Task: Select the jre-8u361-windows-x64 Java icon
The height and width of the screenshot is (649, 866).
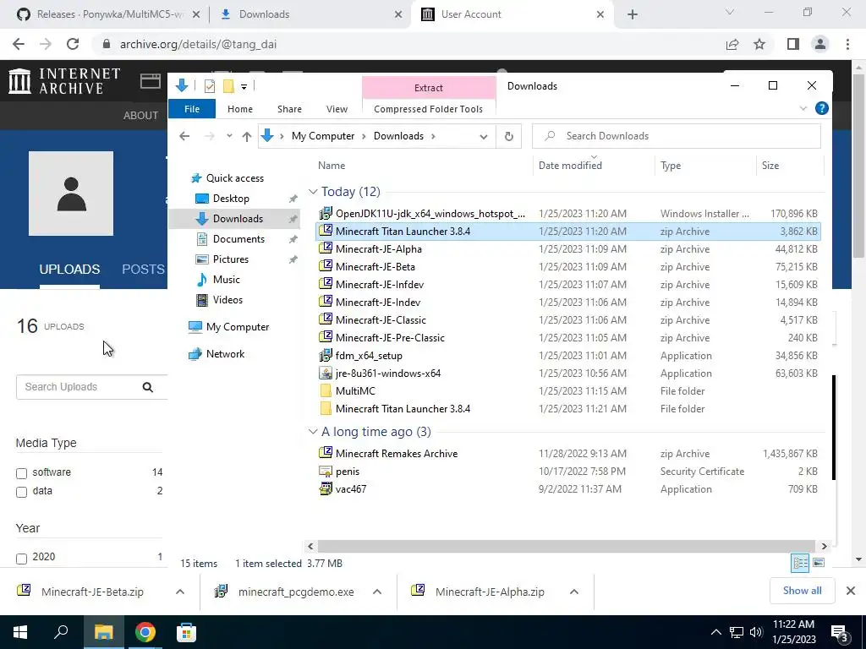Action: (326, 373)
